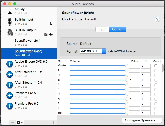Image resolution: width=165 pixels, height=126 pixels.
Task: Select the Adobe Encore DVD 6.0 entry text
Action: (31, 61)
